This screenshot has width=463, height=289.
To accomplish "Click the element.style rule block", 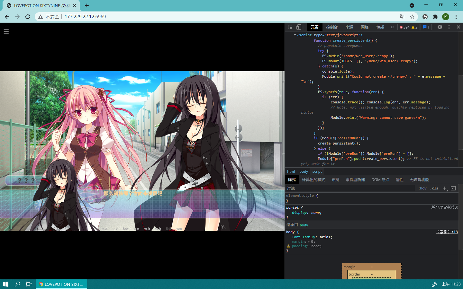I will pyautogui.click(x=371, y=198).
